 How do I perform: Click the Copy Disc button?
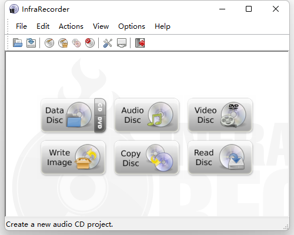click(146, 157)
